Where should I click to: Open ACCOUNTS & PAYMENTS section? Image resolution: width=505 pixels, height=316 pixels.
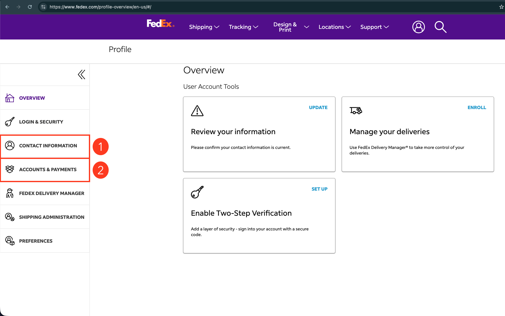[45, 169]
